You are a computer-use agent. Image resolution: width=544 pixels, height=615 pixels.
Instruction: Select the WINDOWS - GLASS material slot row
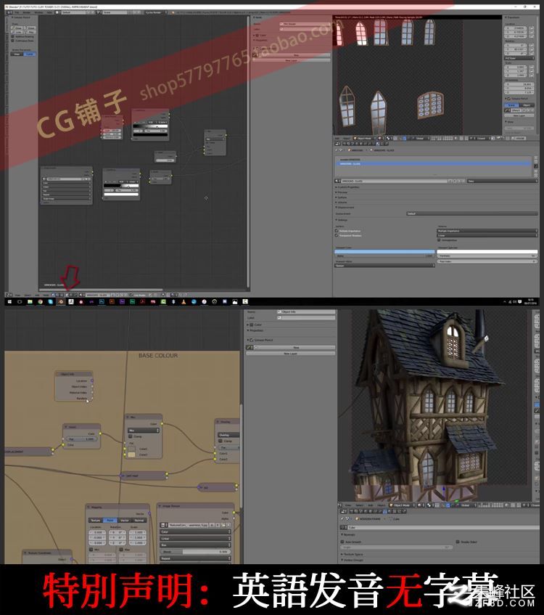[434, 164]
